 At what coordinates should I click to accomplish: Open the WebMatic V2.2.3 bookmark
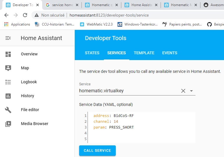(x=96, y=24)
